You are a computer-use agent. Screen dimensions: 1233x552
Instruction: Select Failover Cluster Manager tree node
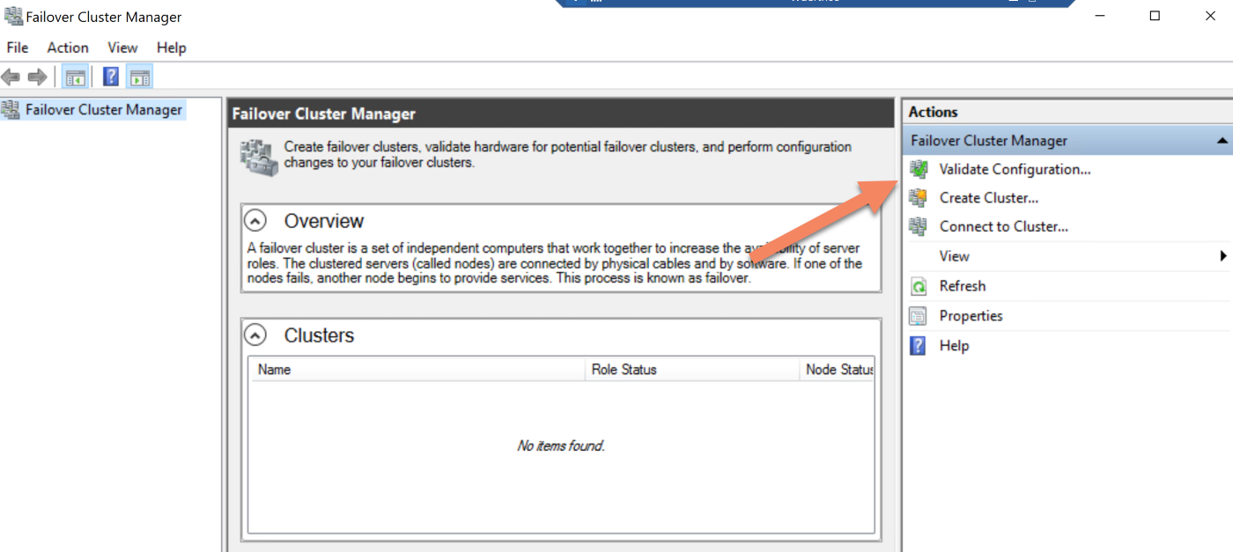tap(103, 110)
